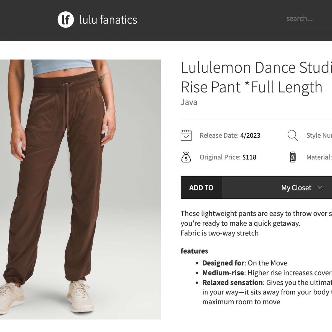Viewport: 332px width, 332px height.
Task: Click the Java colorway name
Action: [189, 102]
